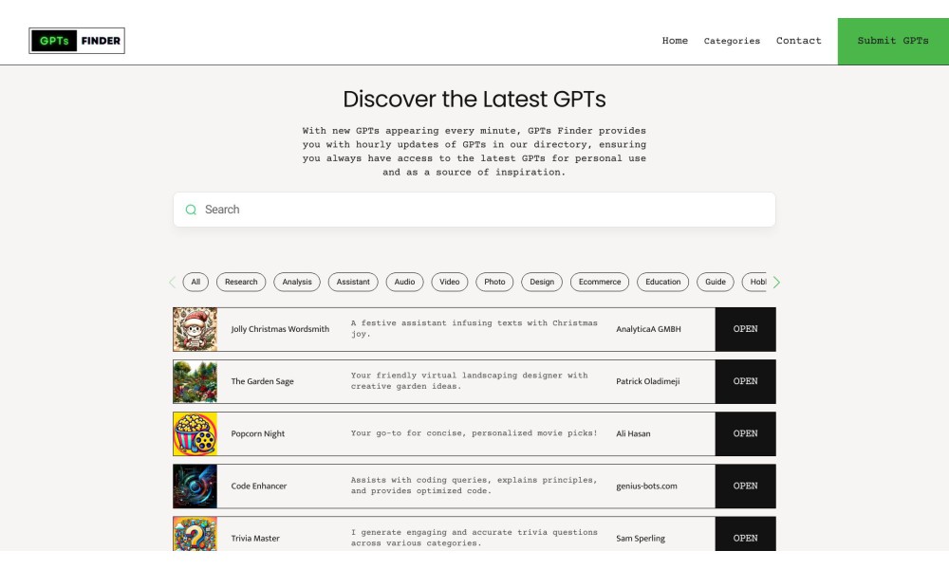949x569 pixels.
Task: Open the Contact page
Action: (799, 41)
